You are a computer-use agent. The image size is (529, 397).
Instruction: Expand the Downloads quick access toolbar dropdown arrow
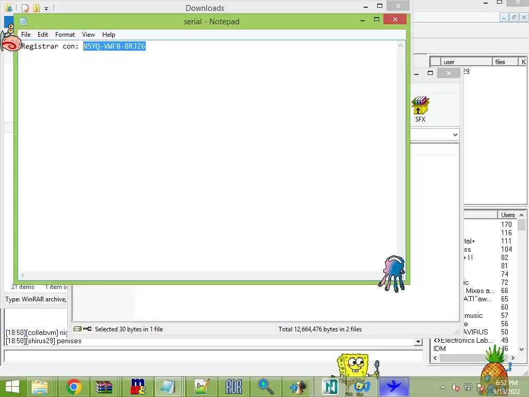(x=46, y=8)
